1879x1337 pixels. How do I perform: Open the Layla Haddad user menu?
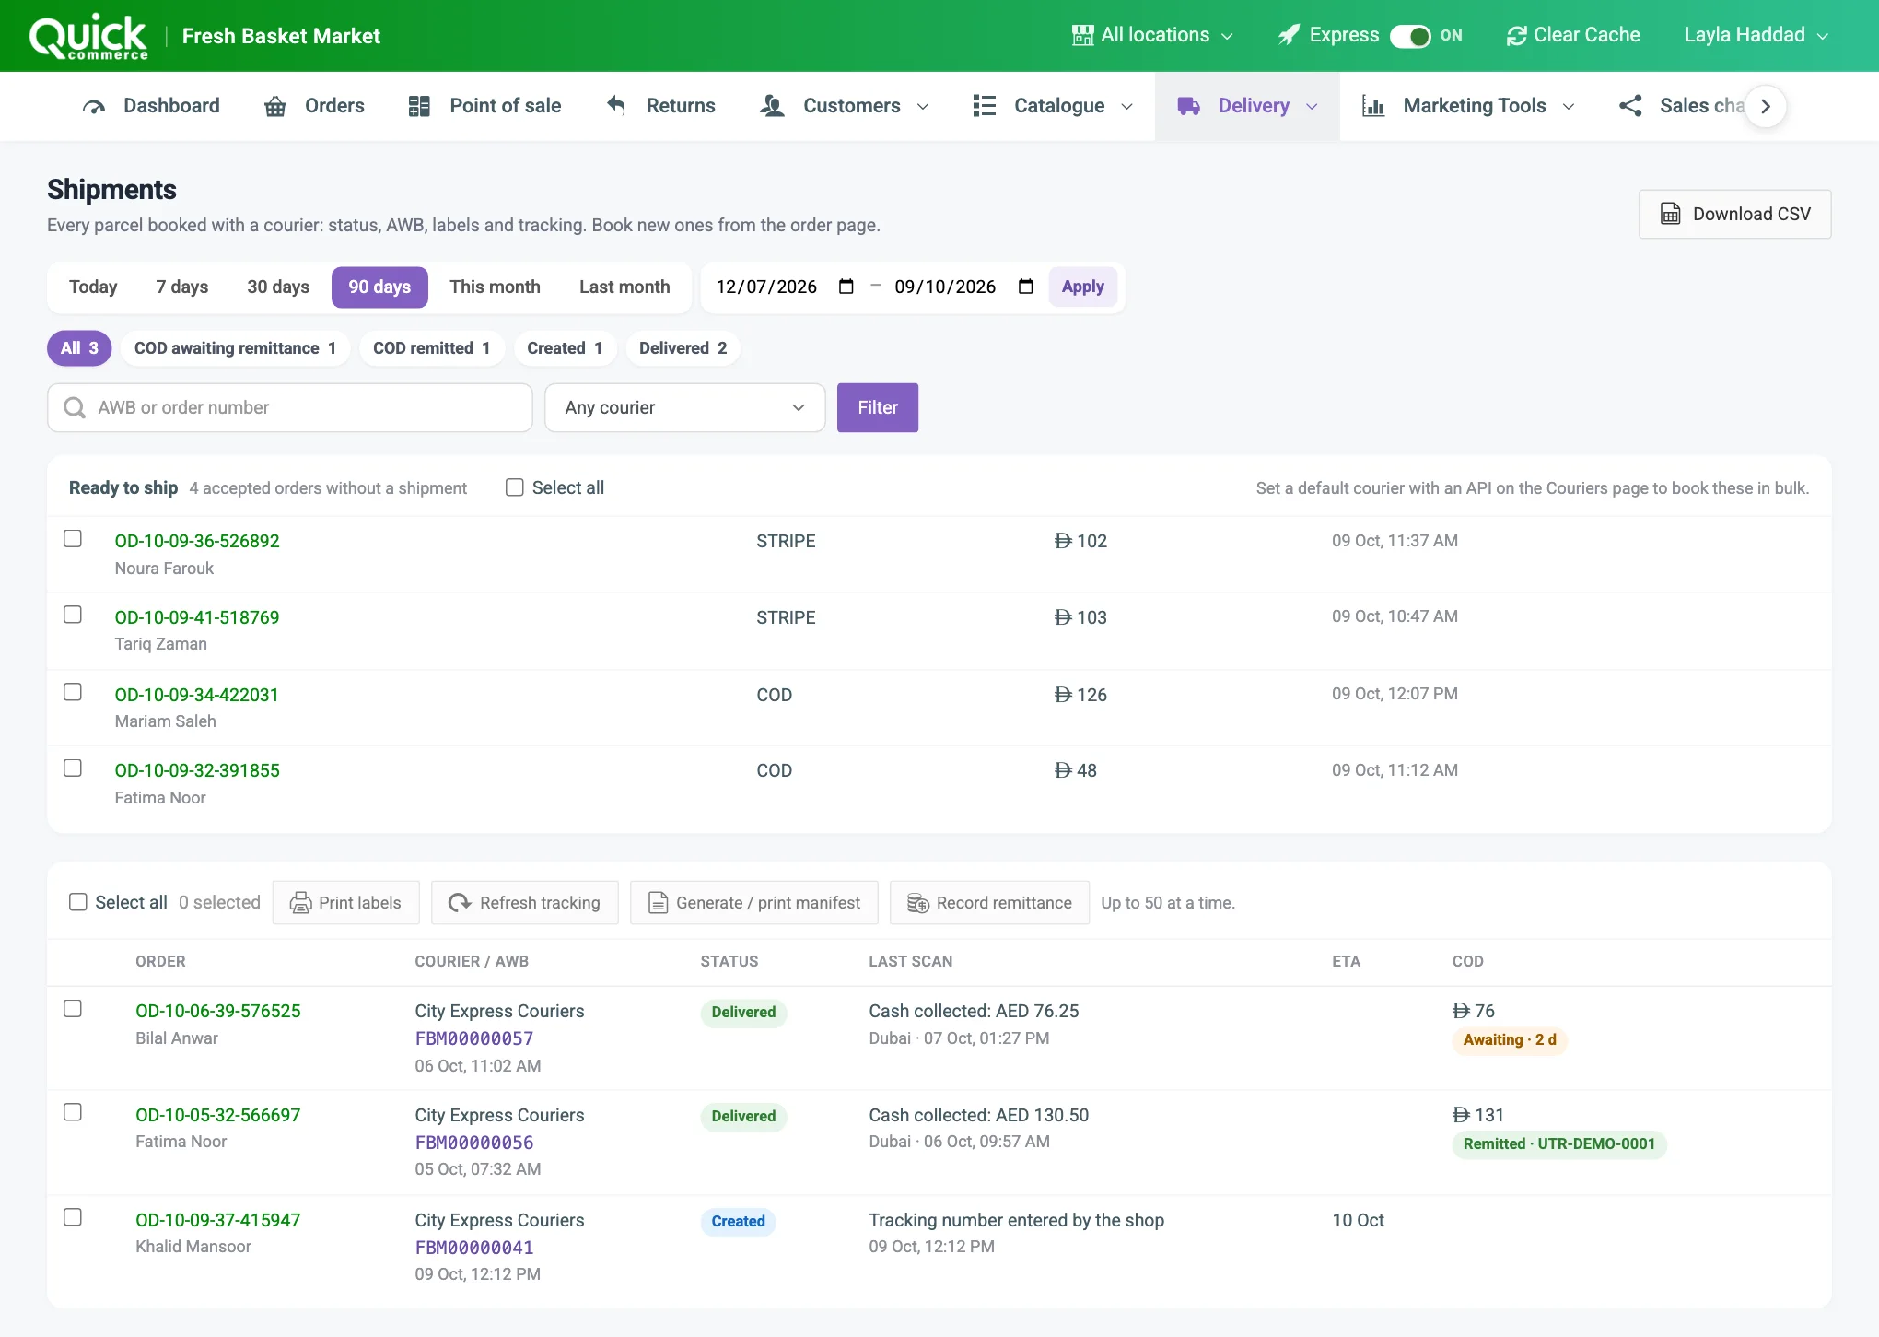(1756, 36)
